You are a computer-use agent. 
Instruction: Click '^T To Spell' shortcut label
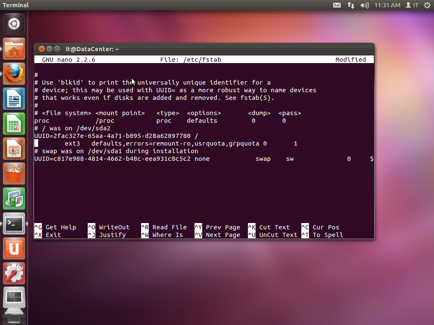click(x=323, y=235)
